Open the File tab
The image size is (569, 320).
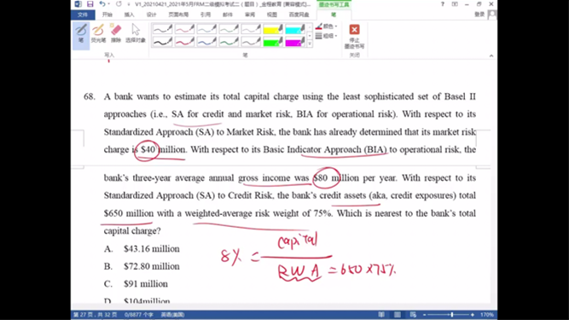click(83, 15)
